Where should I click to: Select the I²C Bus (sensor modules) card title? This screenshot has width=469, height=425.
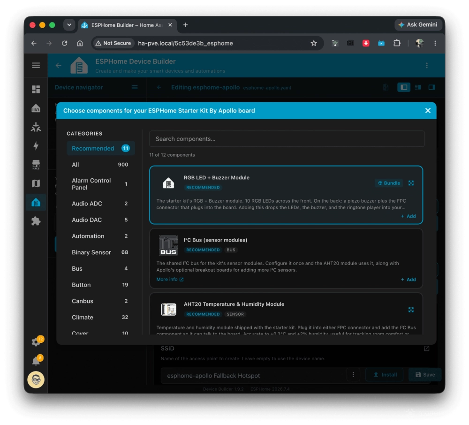tap(215, 240)
